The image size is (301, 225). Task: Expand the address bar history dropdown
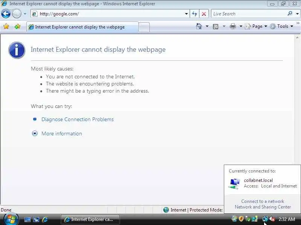pyautogui.click(x=186, y=14)
